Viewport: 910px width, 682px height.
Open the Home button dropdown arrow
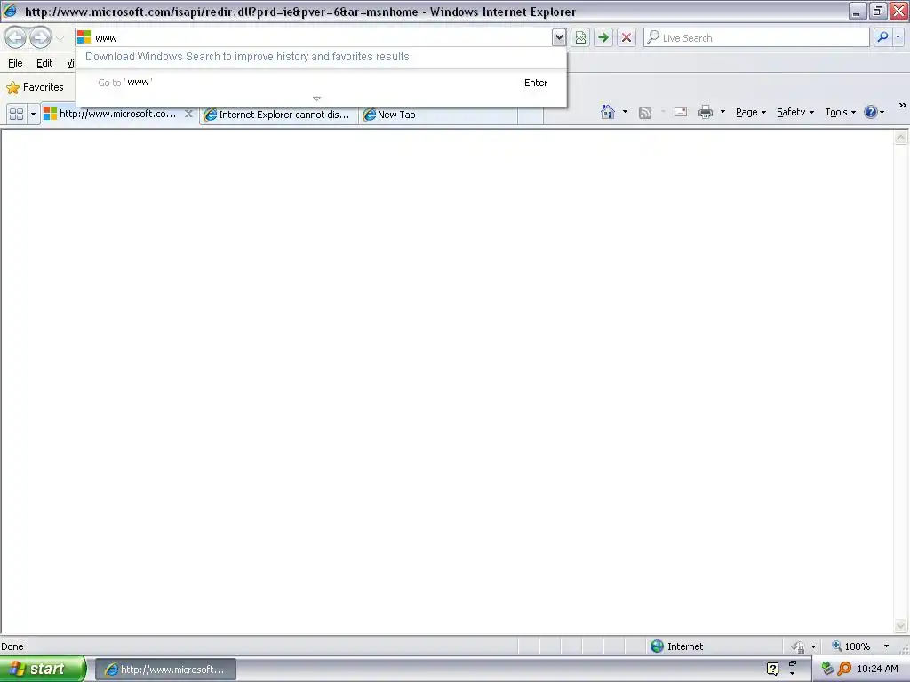[x=625, y=112]
